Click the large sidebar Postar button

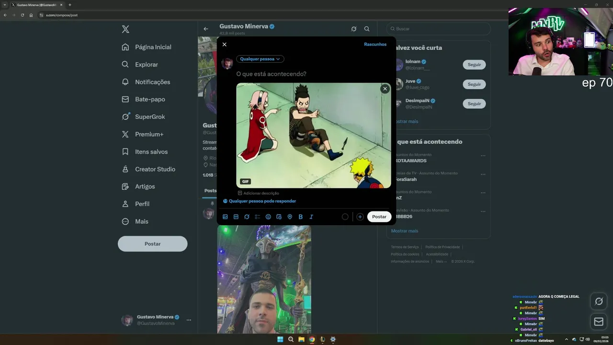click(x=153, y=244)
